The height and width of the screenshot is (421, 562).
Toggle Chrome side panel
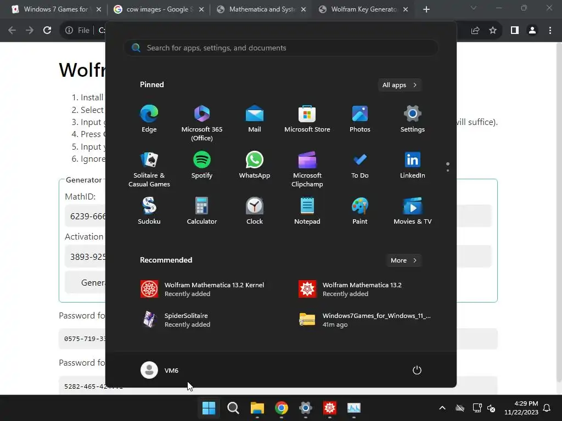(515, 31)
